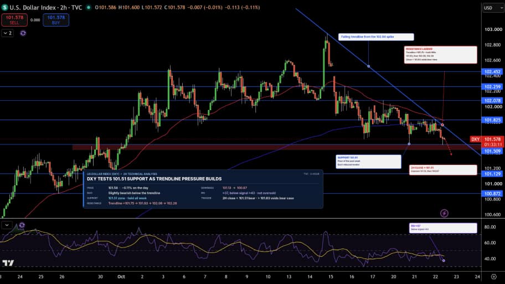The image size is (505, 284).
Task: Expand the RSI pane legend chevron
Action: [x=7, y=225]
